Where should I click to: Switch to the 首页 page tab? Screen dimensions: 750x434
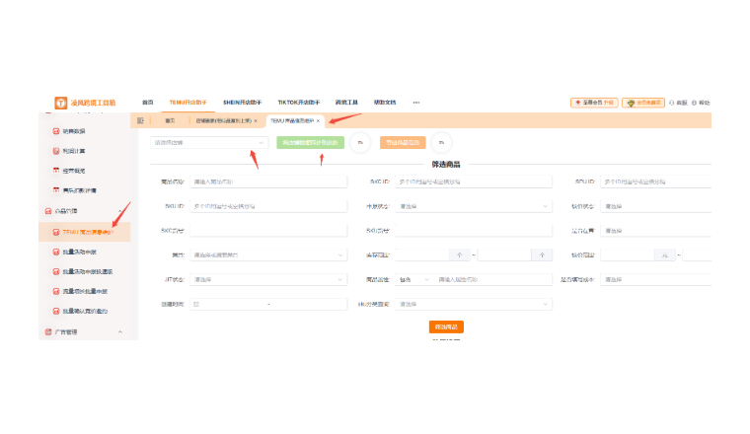tap(170, 121)
